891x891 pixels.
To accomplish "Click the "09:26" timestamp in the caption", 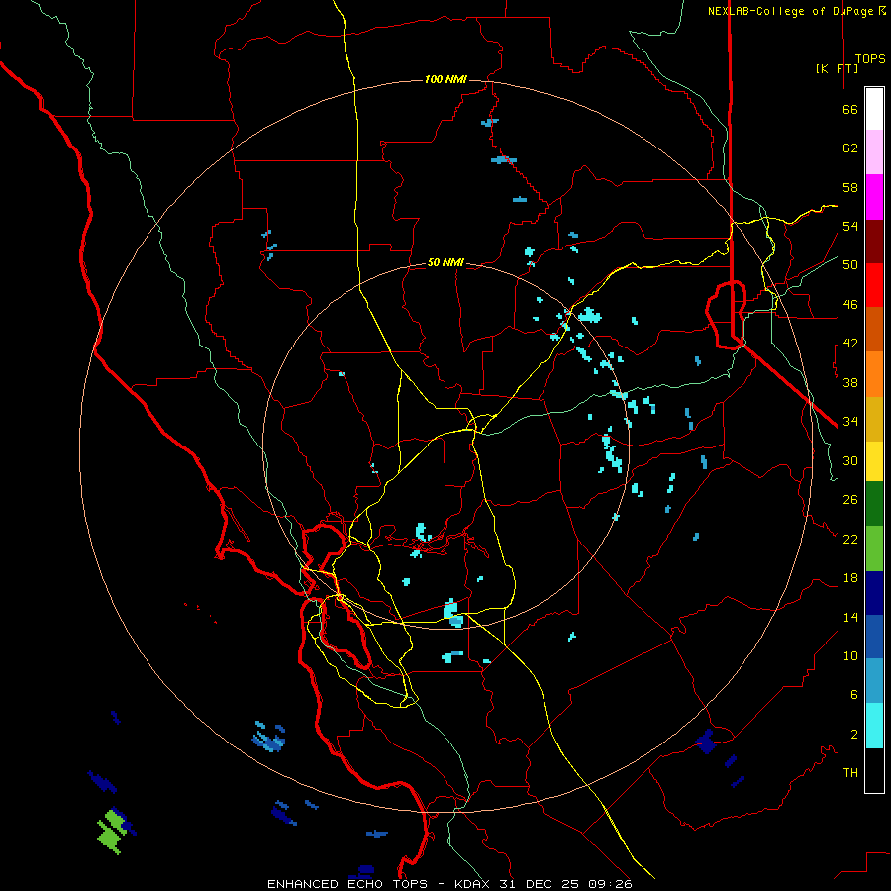I will pyautogui.click(x=610, y=884).
